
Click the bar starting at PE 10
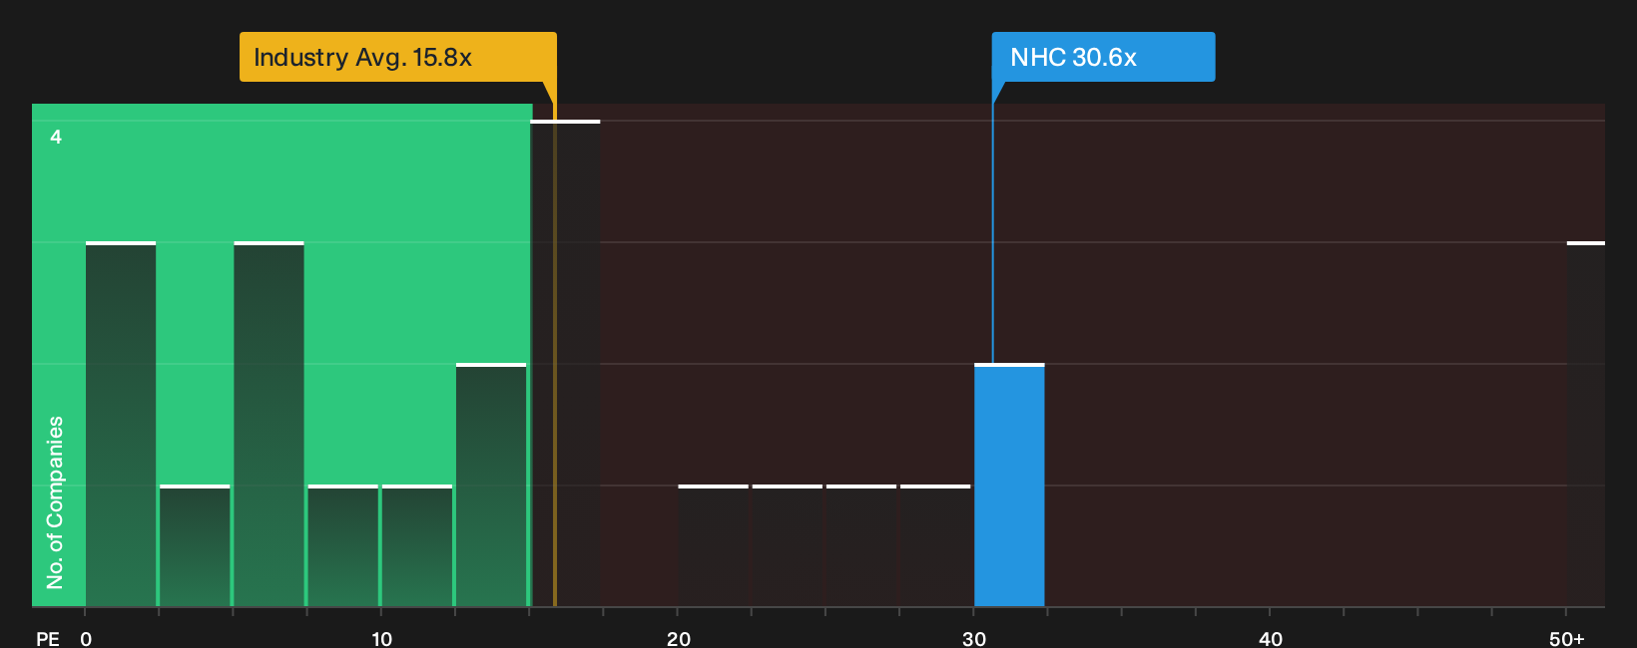417,546
